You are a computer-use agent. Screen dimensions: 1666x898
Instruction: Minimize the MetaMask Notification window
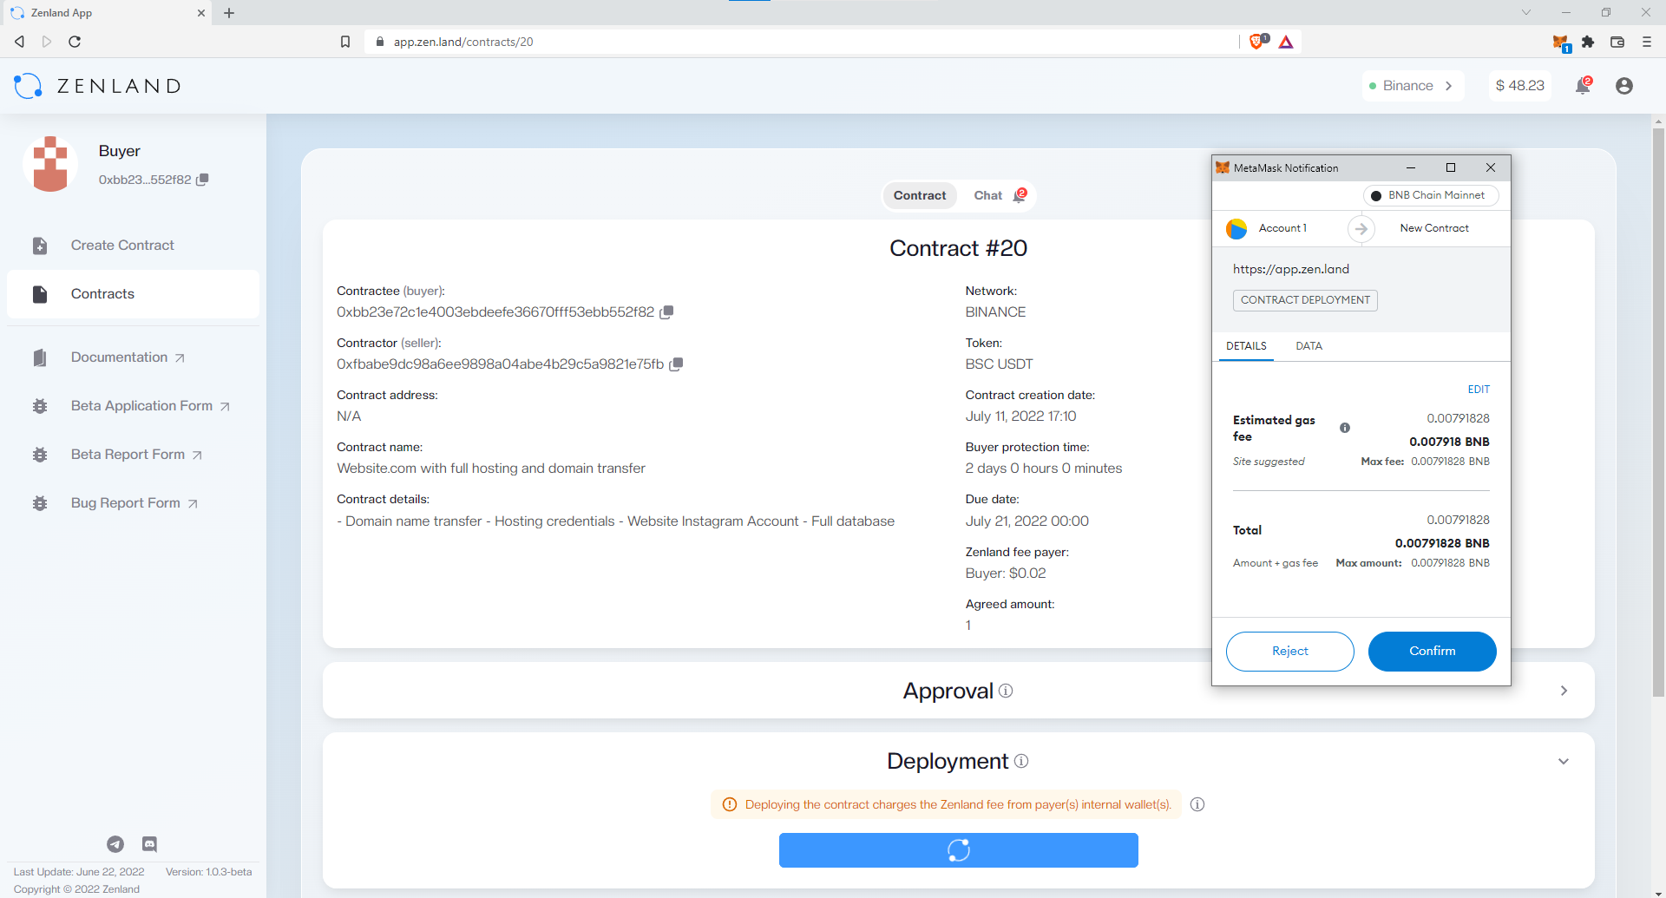[1411, 167]
